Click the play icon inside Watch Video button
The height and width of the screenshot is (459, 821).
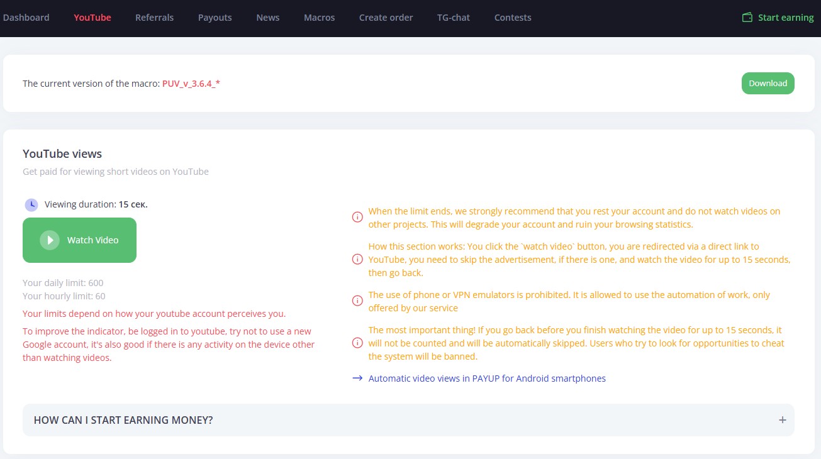coord(50,240)
